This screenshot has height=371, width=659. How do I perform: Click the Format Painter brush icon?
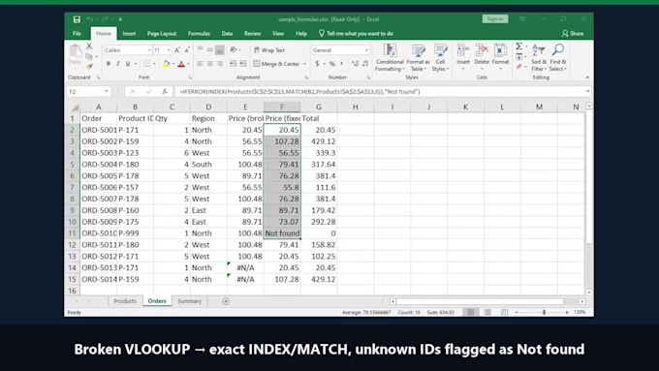[89, 67]
